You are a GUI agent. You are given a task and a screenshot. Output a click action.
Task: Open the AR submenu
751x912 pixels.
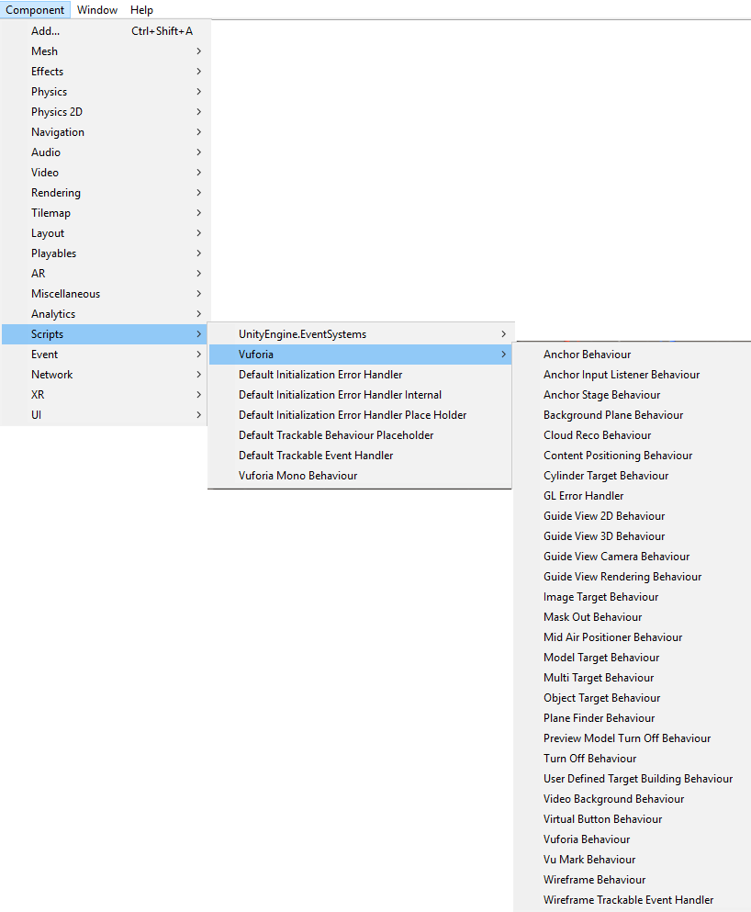click(105, 274)
